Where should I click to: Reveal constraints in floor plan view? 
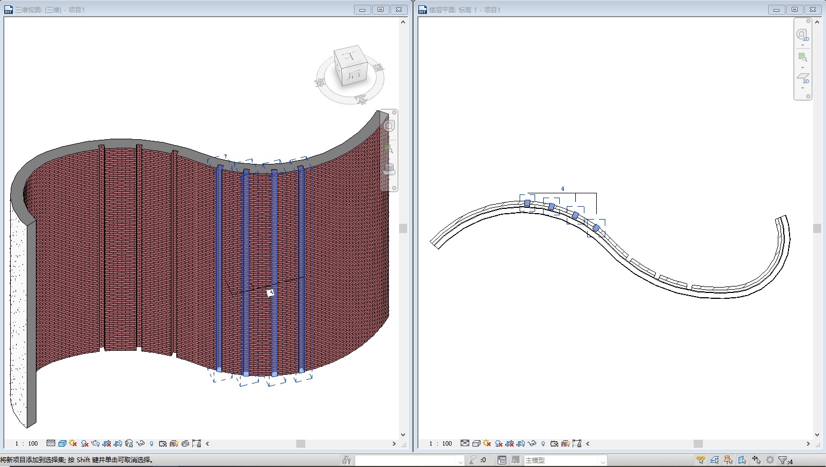577,443
